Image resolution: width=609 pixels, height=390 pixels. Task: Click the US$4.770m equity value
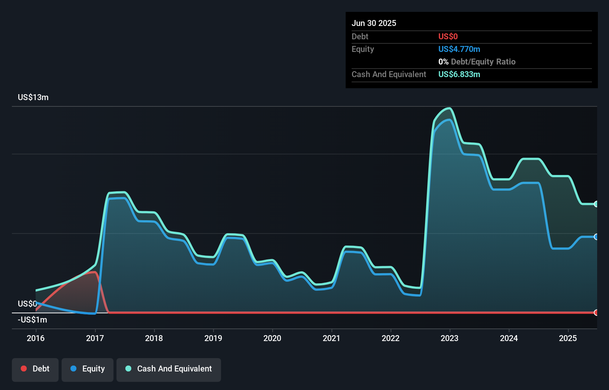459,49
